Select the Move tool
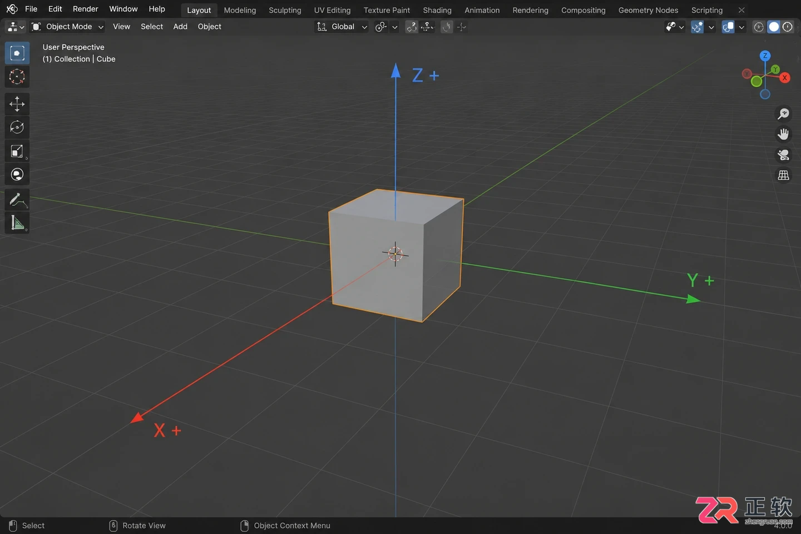 tap(17, 104)
